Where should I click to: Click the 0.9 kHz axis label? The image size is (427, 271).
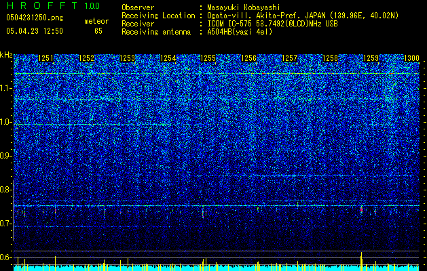pyautogui.click(x=5, y=156)
